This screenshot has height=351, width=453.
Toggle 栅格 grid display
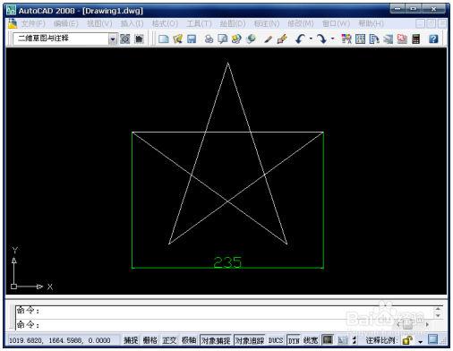coord(150,340)
